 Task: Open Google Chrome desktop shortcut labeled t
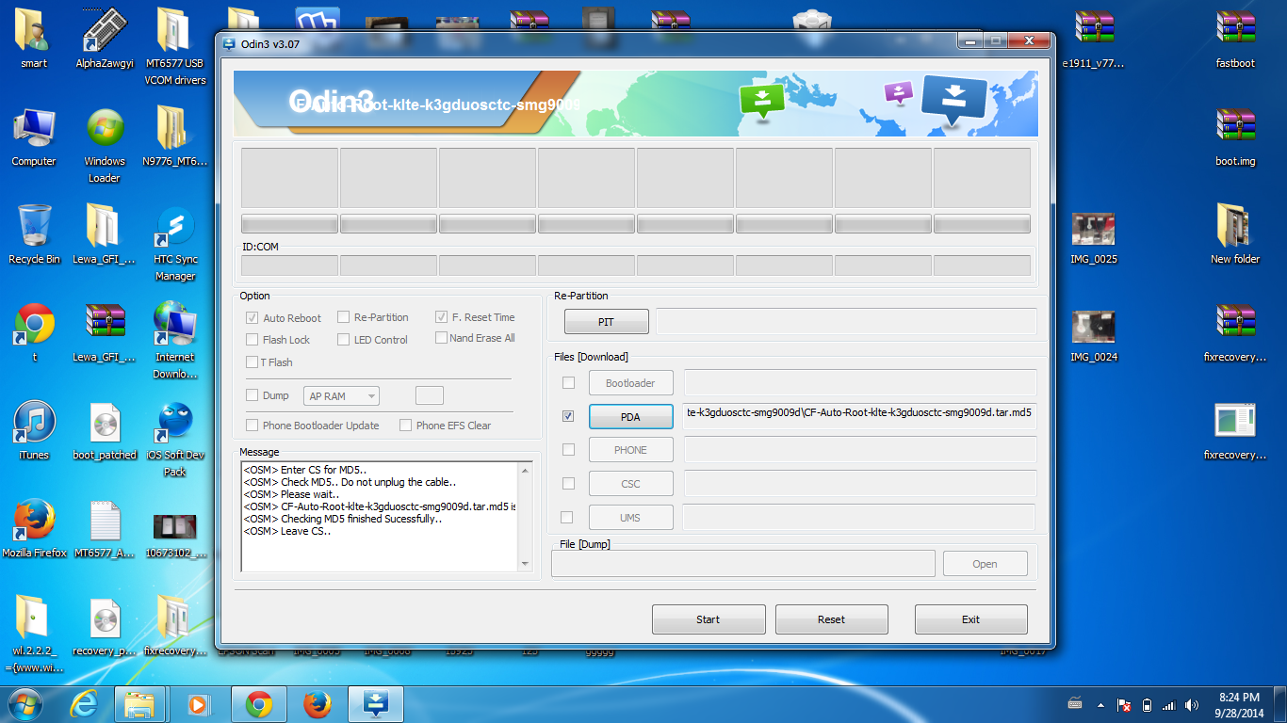pyautogui.click(x=34, y=332)
